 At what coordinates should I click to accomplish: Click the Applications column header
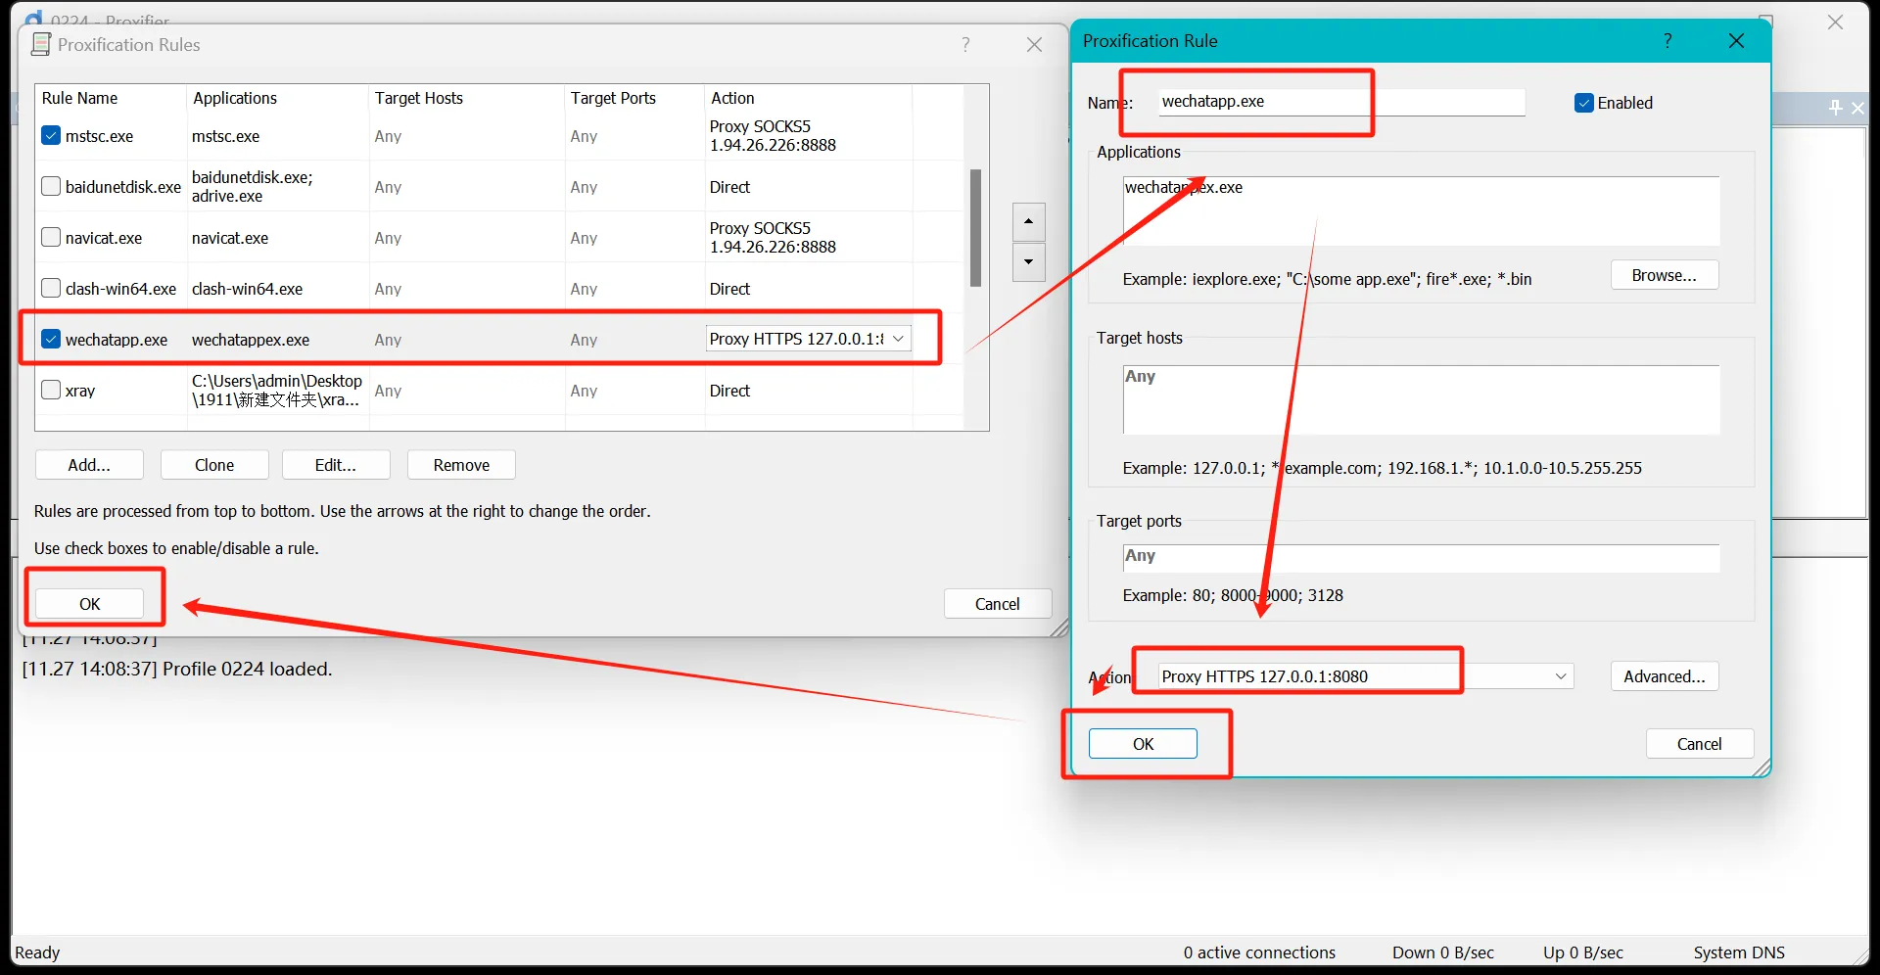pyautogui.click(x=277, y=98)
